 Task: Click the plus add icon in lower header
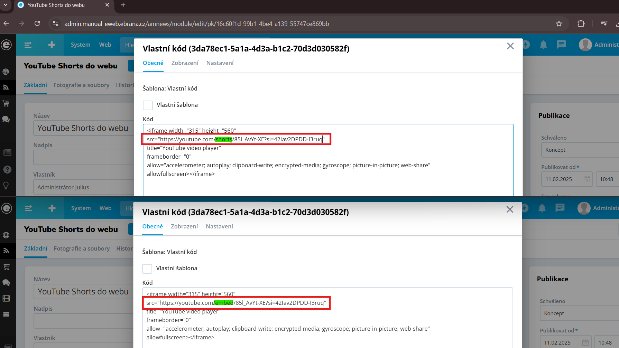coord(52,208)
